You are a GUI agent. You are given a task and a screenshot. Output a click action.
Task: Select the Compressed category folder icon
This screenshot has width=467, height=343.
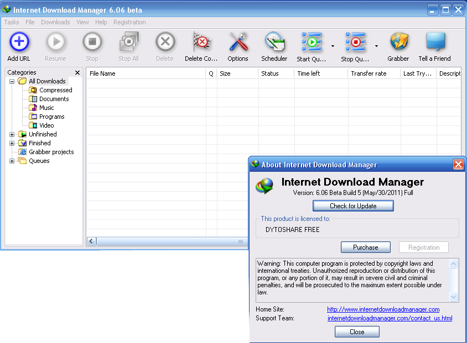pyautogui.click(x=33, y=90)
